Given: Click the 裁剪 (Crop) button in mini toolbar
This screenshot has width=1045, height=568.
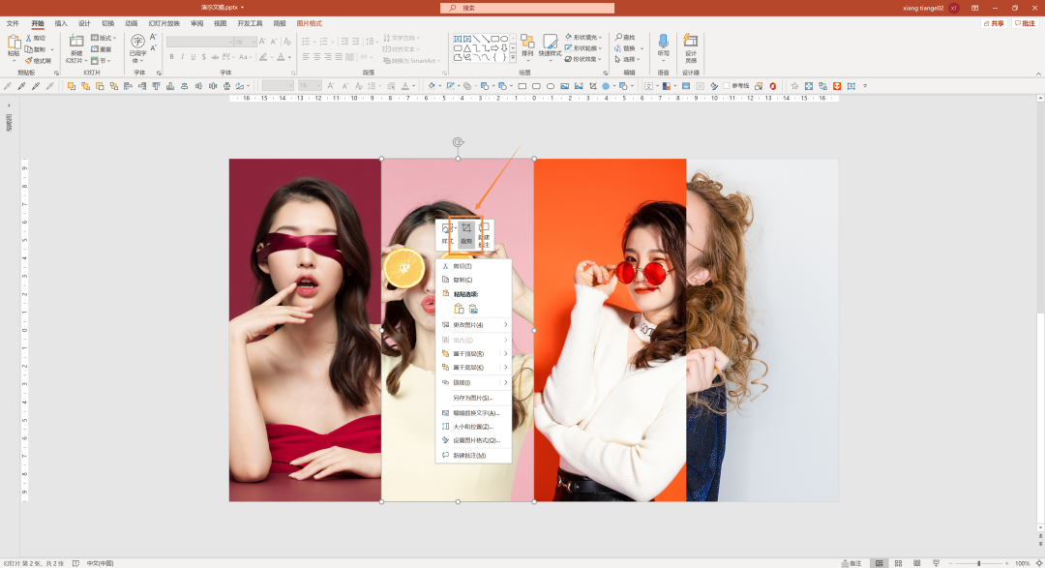Looking at the screenshot, I should (x=465, y=233).
